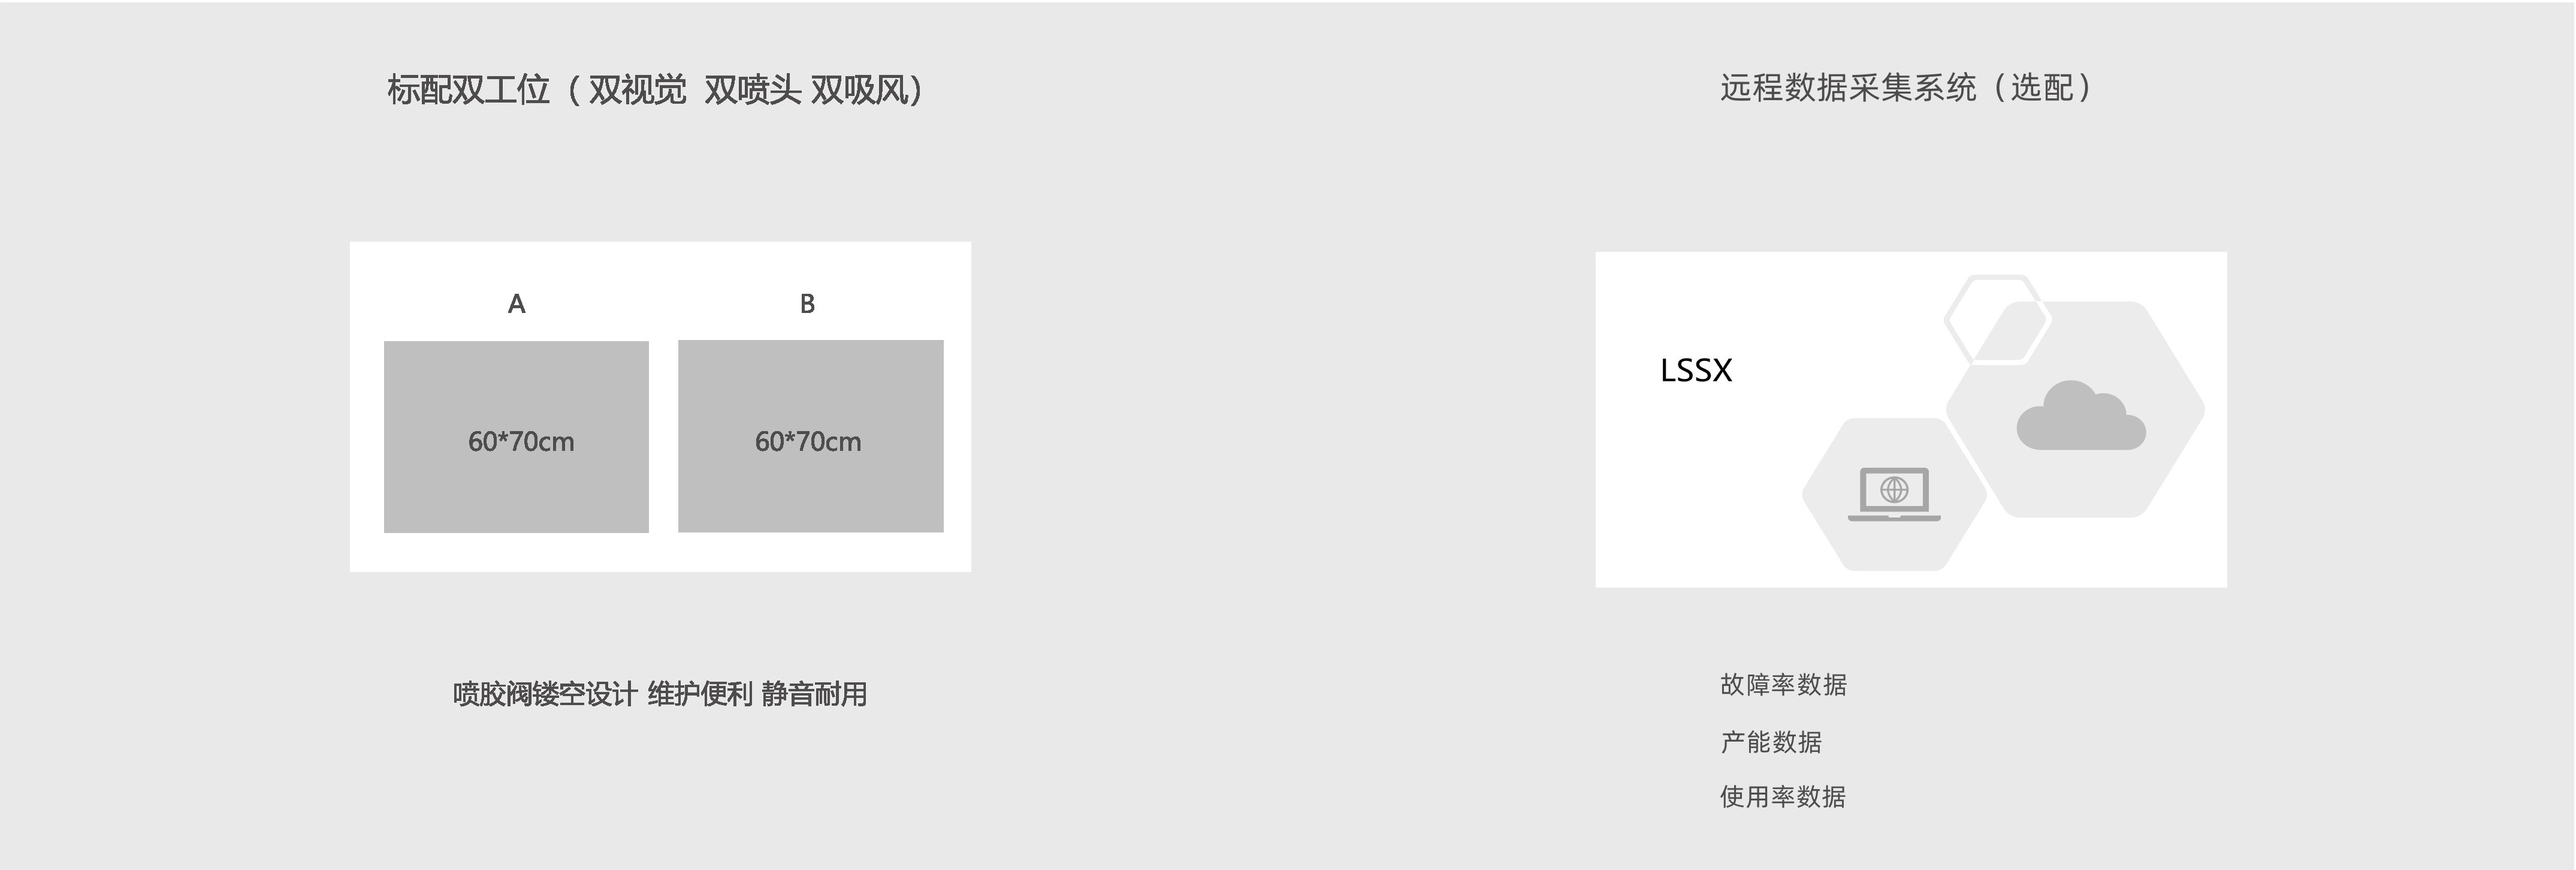Select 双喷头 in the left heading
This screenshot has height=870, width=2576.
(x=752, y=90)
